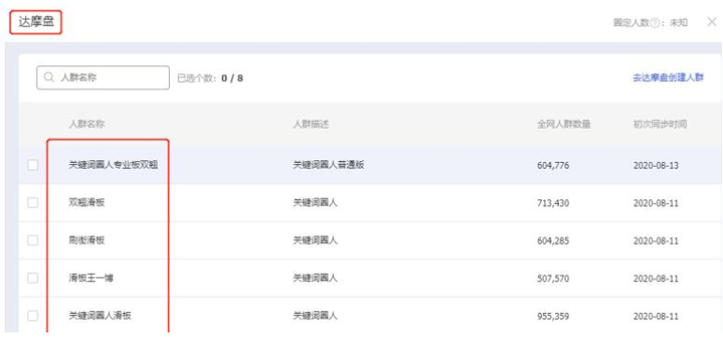The image size is (723, 339).
Task: Click the 关键词圈人普通版 description cell
Action: tap(328, 165)
